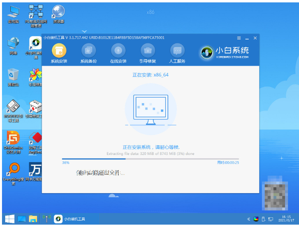Open the hamburger menu in title bar
This screenshot has width=299, height=229.
click(x=239, y=38)
